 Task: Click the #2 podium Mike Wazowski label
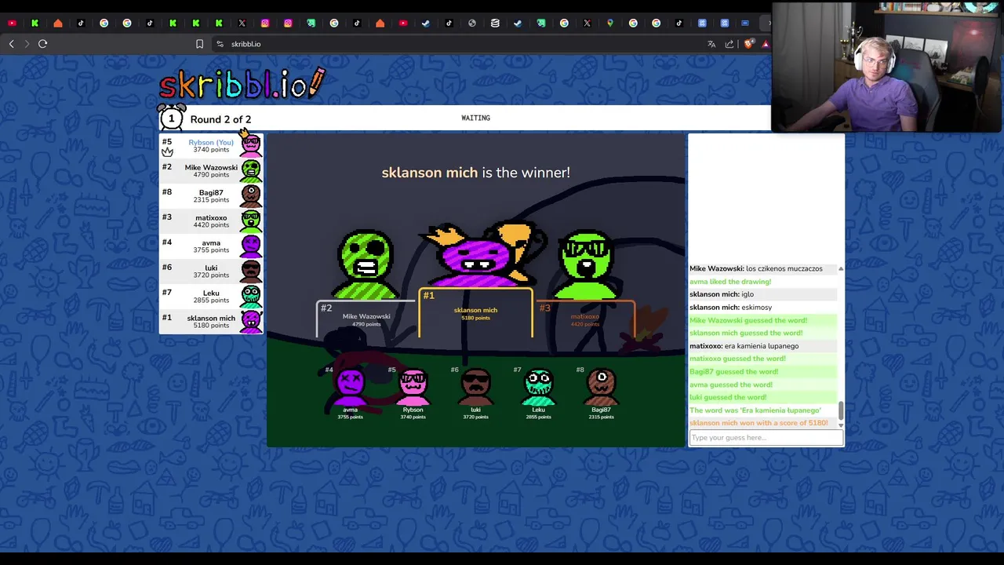point(366,318)
